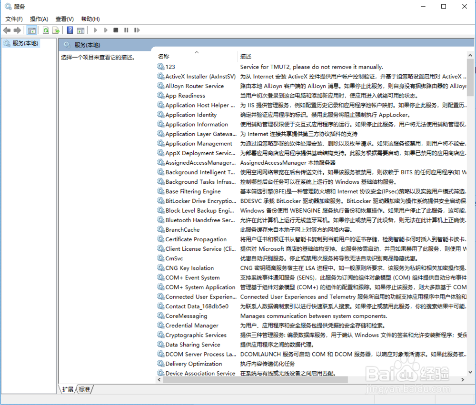Select Application Information service

pos(312,124)
